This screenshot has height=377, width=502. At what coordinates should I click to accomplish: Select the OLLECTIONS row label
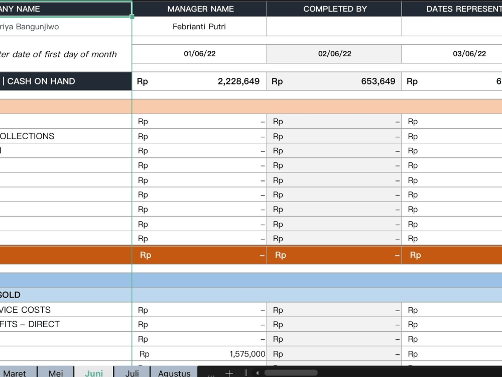pos(66,136)
